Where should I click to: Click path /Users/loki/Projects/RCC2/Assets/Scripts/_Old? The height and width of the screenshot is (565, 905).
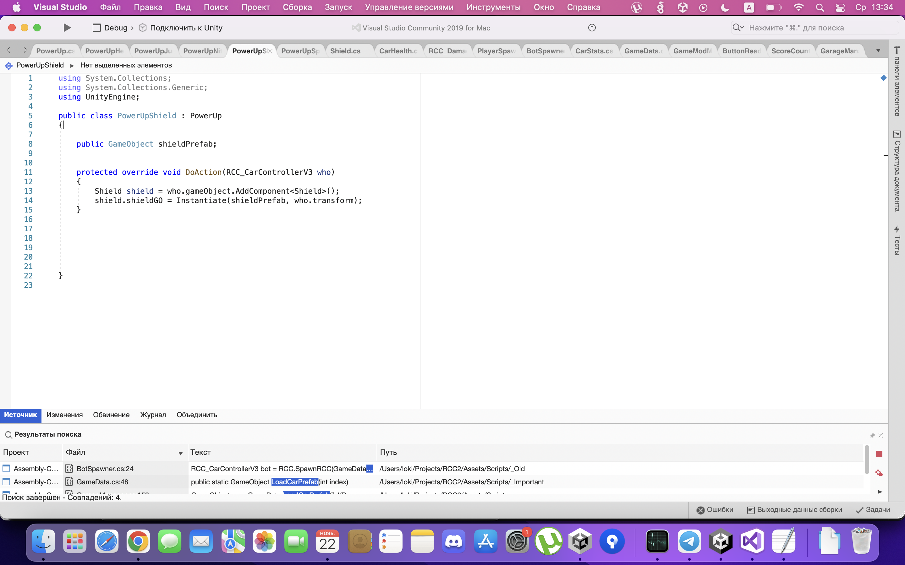452,469
